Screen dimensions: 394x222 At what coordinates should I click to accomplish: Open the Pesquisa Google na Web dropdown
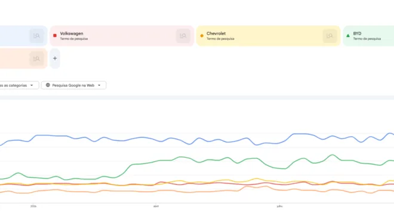point(73,85)
